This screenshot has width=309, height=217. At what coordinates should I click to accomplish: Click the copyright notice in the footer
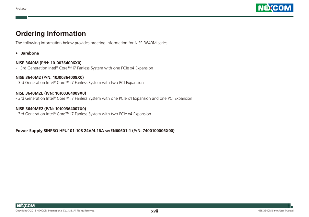tap(55, 211)
